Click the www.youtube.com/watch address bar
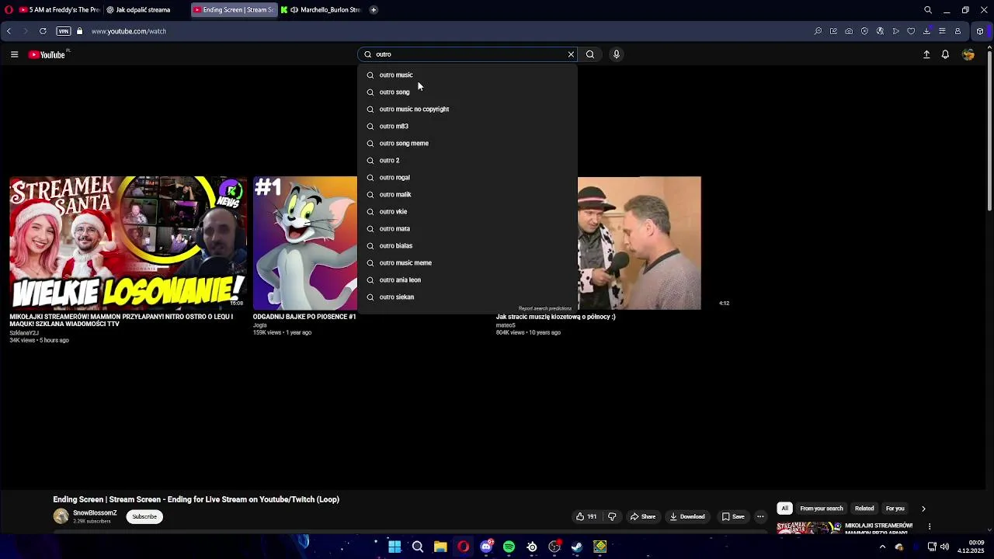994x559 pixels. (x=129, y=31)
